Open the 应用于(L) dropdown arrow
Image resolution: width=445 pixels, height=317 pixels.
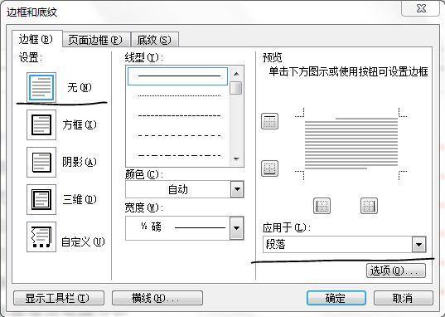point(418,245)
